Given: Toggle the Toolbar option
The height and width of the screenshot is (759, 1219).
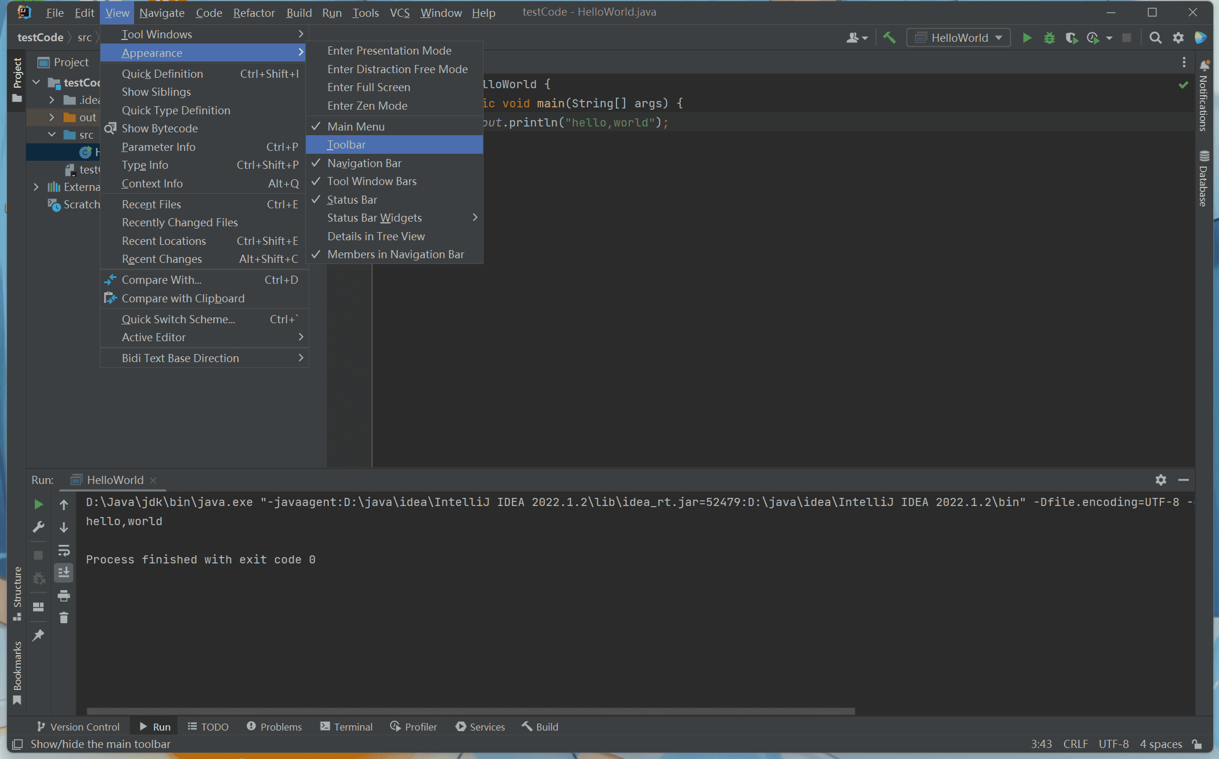Looking at the screenshot, I should [395, 144].
